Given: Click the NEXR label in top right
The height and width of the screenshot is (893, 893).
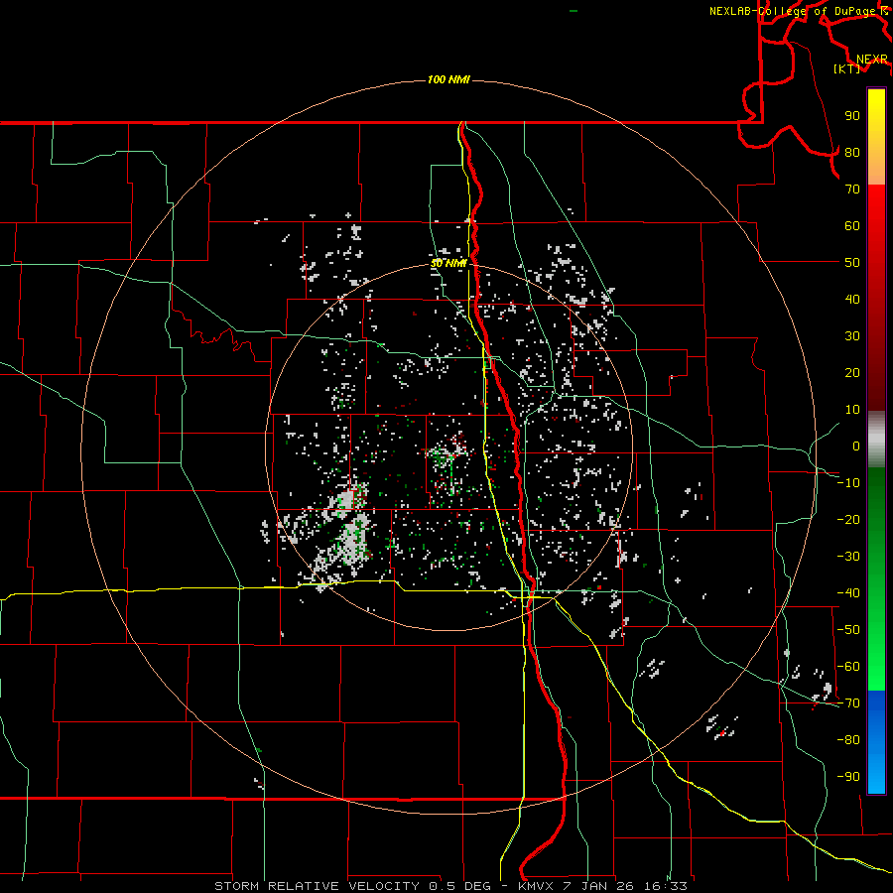Looking at the screenshot, I should tap(872, 60).
